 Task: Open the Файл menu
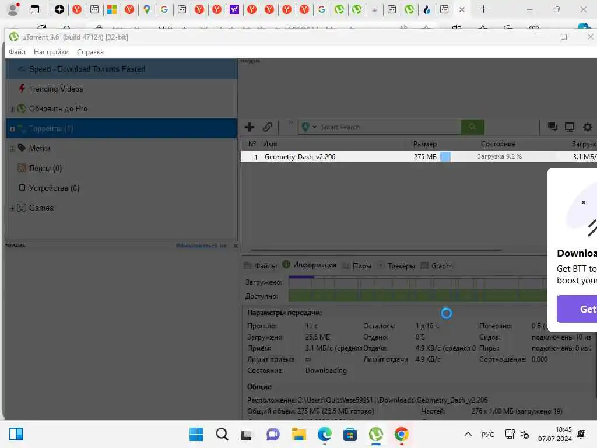pos(17,52)
